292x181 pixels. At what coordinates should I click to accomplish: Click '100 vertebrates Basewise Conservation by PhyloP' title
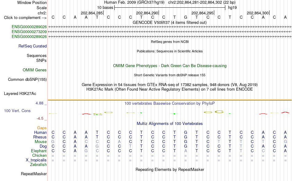click(x=170, y=104)
